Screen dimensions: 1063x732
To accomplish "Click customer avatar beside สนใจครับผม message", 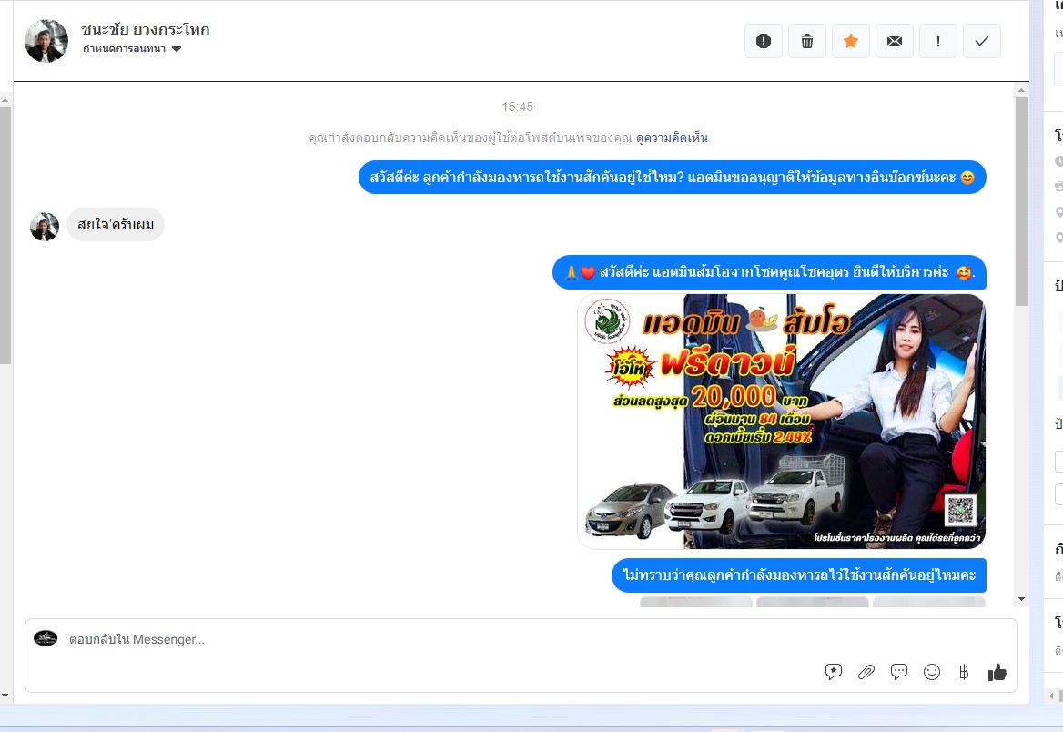I will [45, 227].
